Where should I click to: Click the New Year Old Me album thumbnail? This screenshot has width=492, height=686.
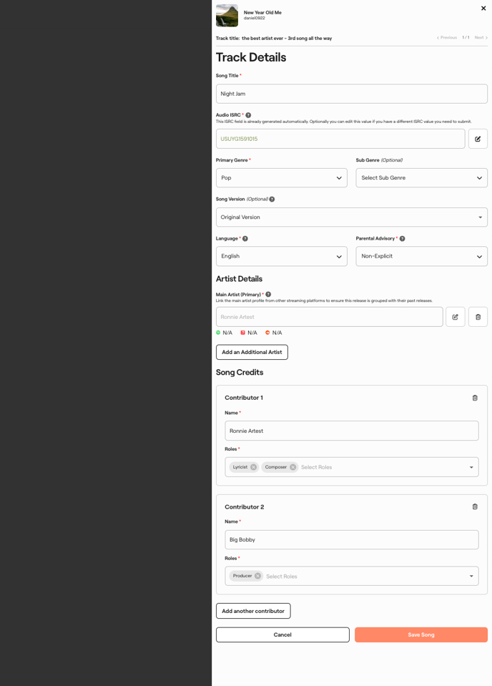point(227,15)
